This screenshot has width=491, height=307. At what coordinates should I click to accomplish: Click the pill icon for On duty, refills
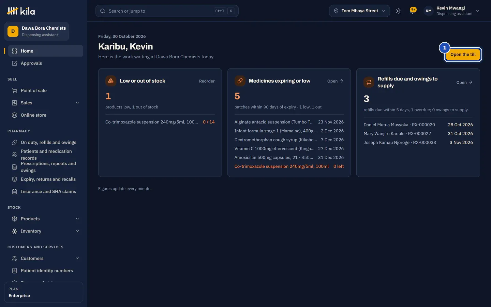14,142
